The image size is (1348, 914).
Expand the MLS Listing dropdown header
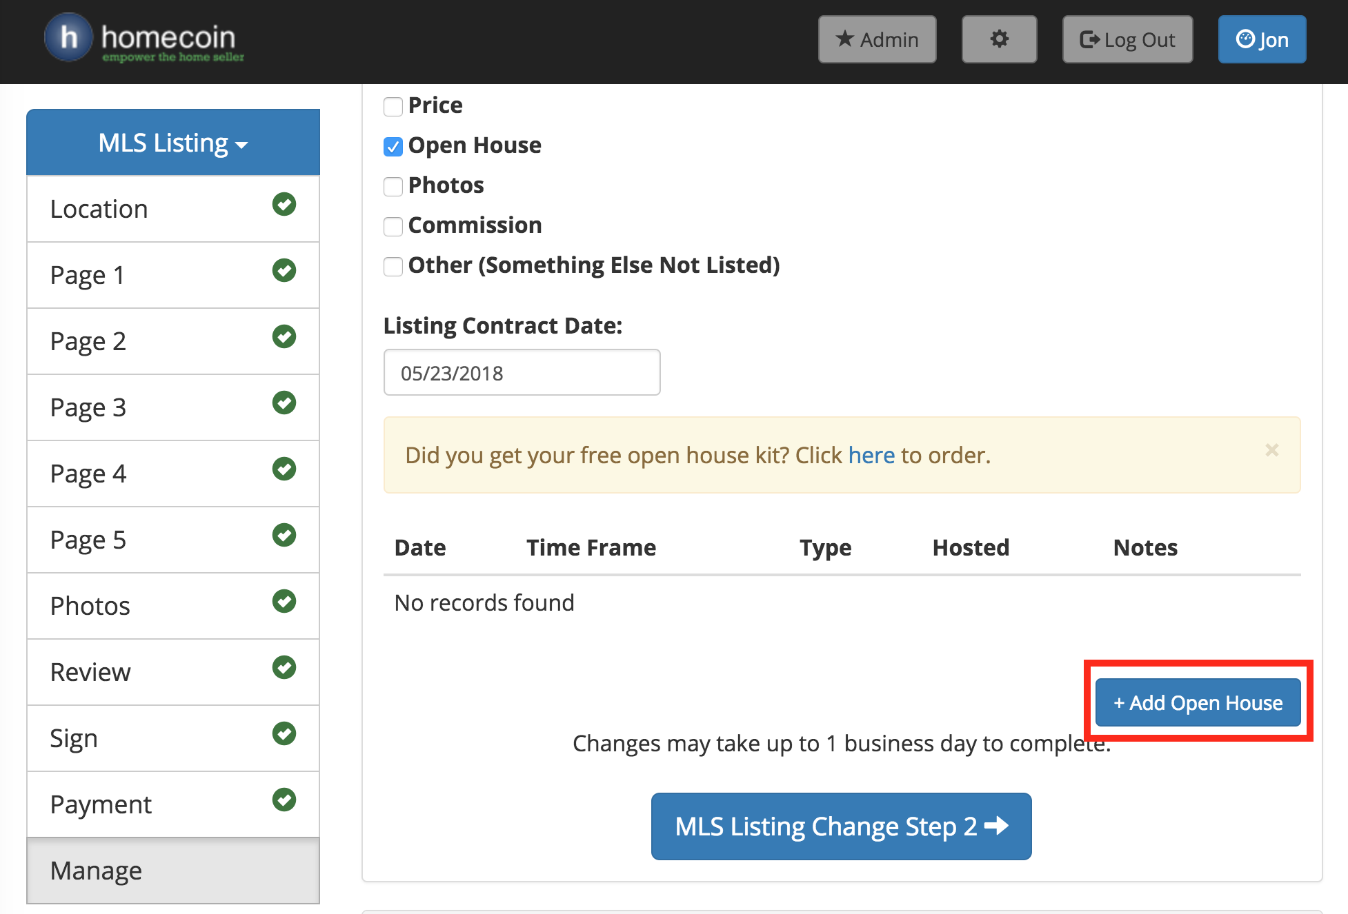pyautogui.click(x=173, y=143)
